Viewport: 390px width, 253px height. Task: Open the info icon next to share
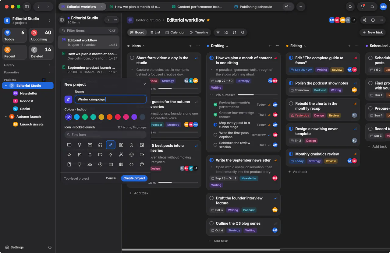[x=373, y=20]
